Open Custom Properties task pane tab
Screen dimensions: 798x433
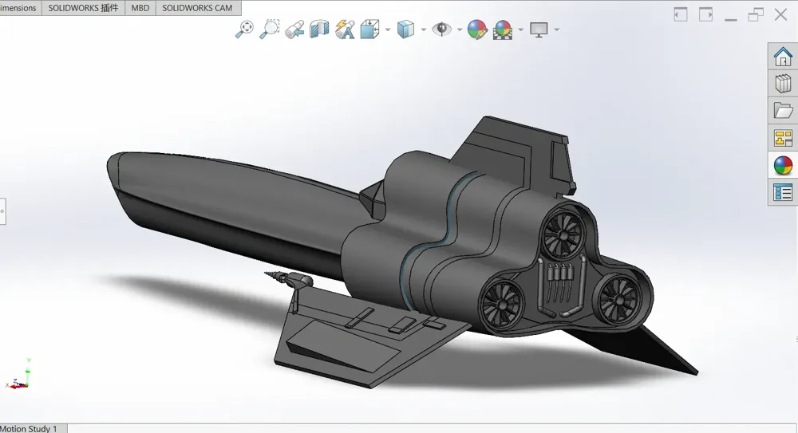click(783, 193)
